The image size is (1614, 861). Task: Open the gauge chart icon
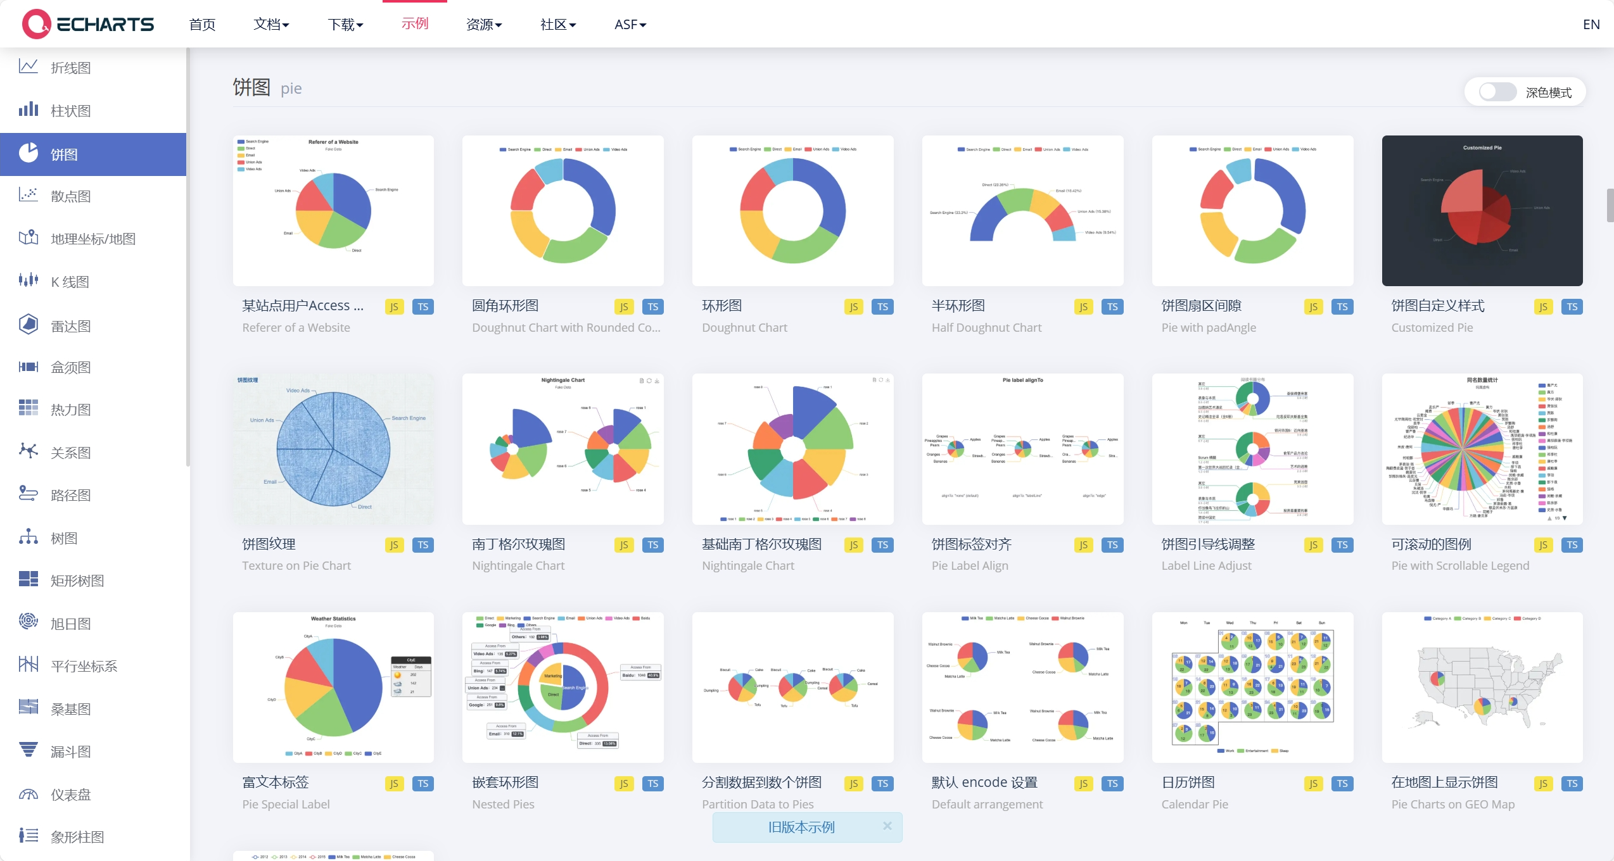click(29, 794)
